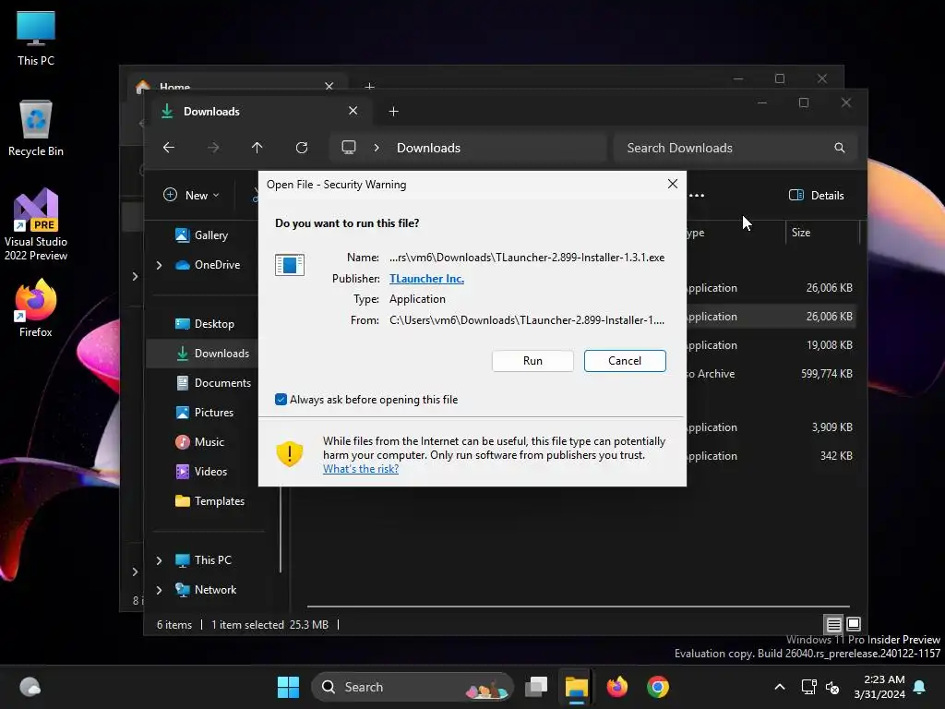Open Pictures in the sidebar

click(205, 413)
